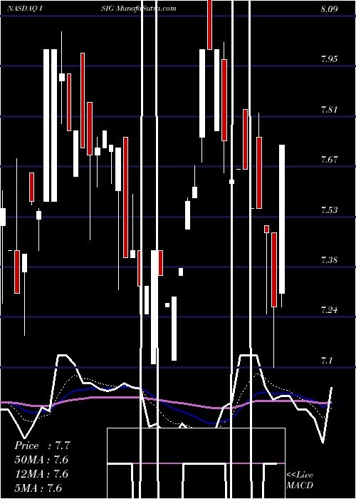Click the Price : 7.7 readout
The width and height of the screenshot is (356, 499).
42,446
